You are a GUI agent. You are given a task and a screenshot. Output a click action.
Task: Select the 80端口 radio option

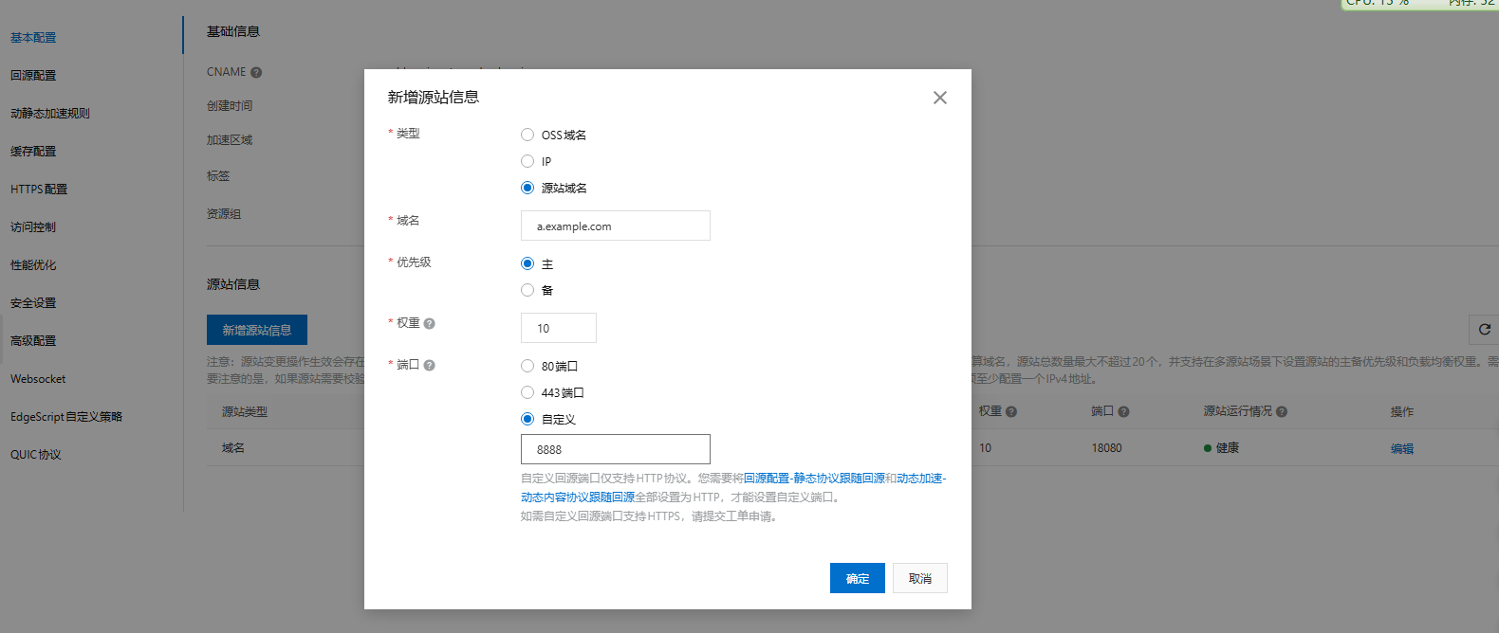(x=527, y=366)
